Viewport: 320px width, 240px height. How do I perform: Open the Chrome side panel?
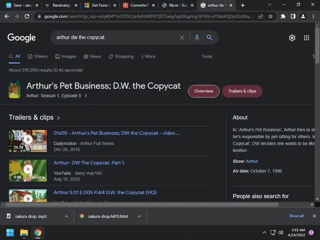(293, 16)
